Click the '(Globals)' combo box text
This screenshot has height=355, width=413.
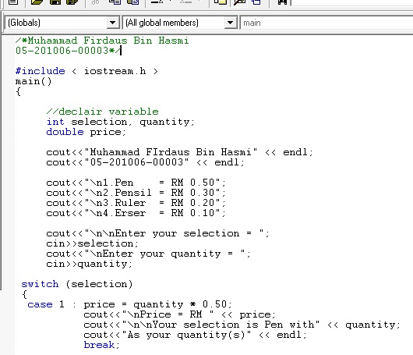click(24, 23)
